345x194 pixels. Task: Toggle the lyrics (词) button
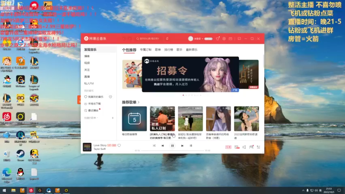point(191,146)
